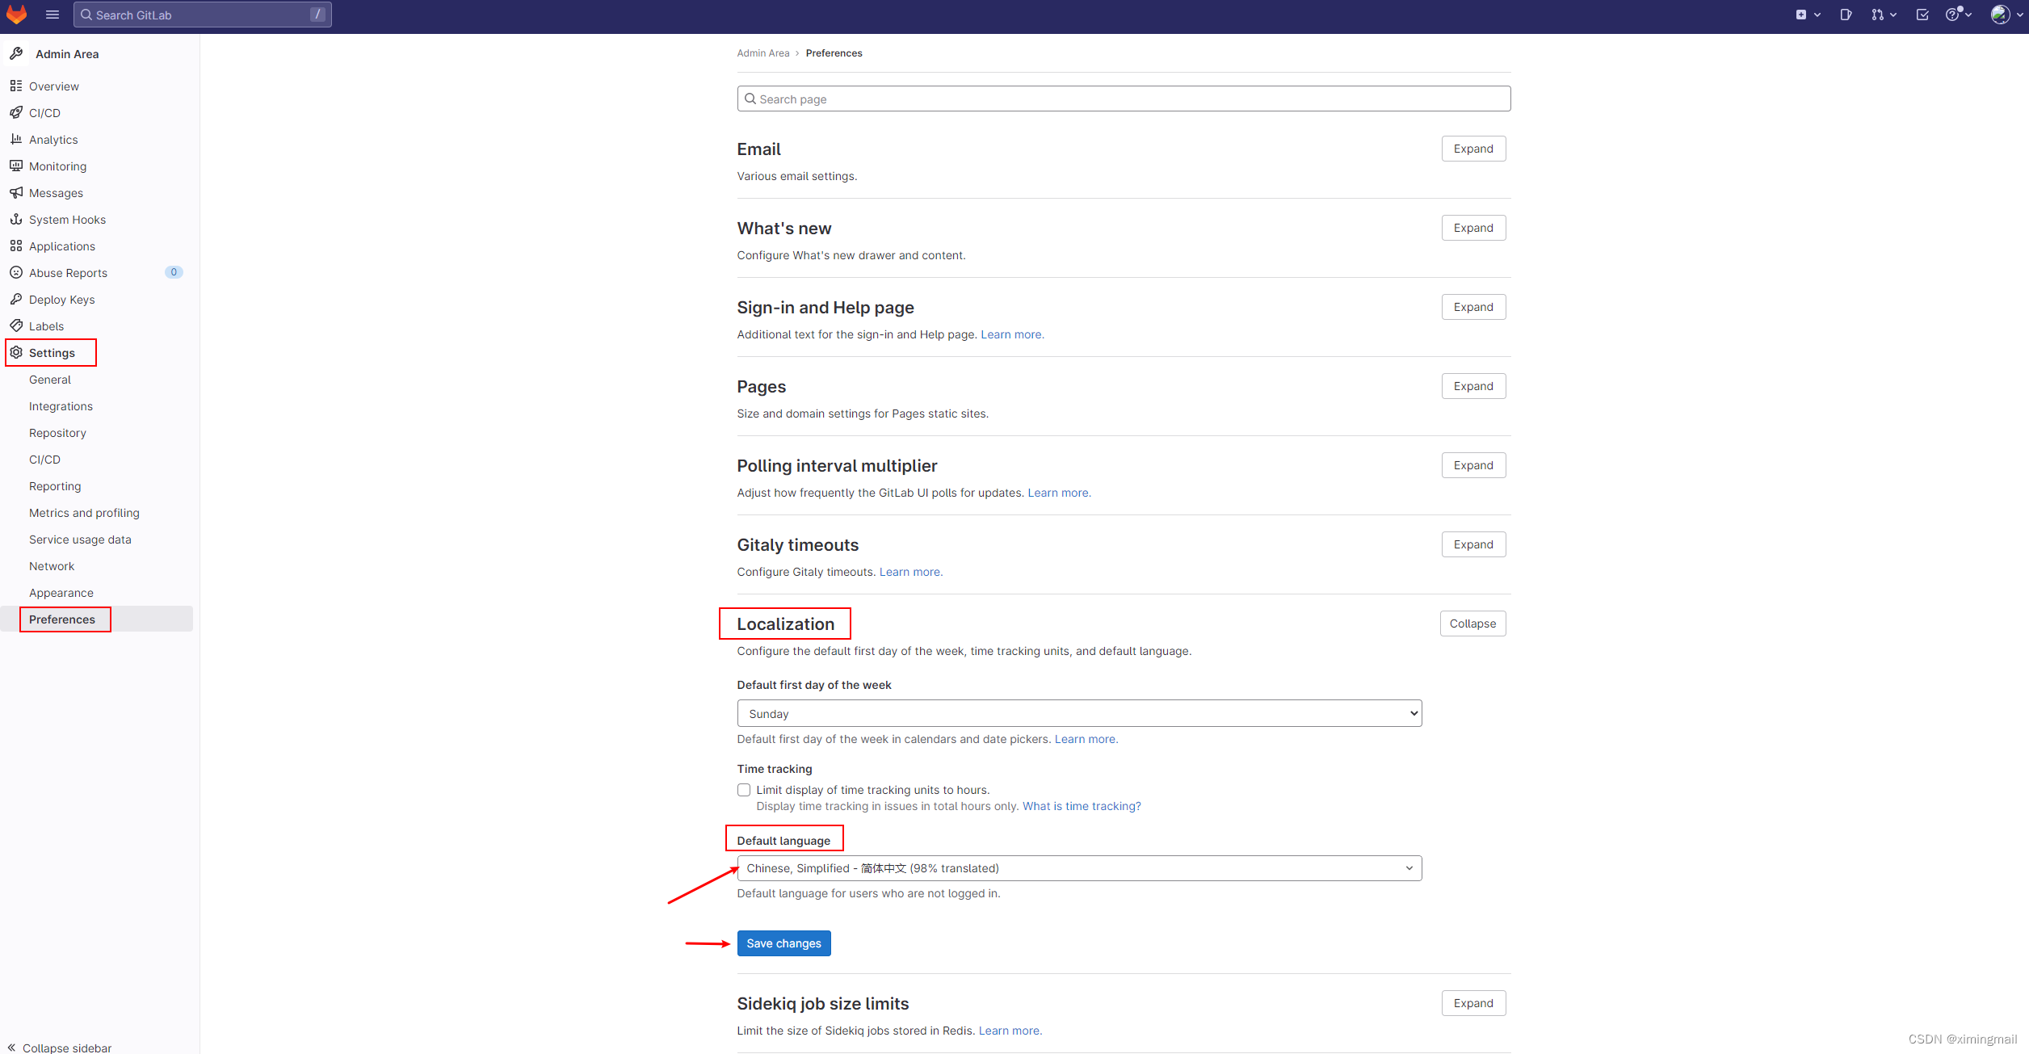Open the merge requests icon dropdown
This screenshot has width=2029, height=1054.
coord(1884,15)
